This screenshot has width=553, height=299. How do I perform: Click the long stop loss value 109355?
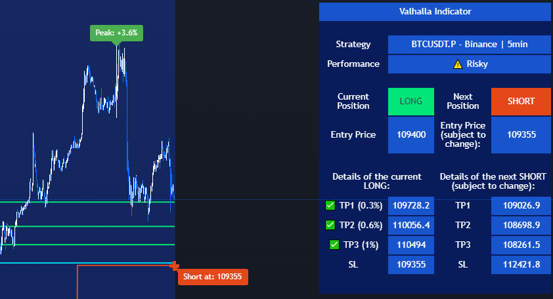point(411,265)
